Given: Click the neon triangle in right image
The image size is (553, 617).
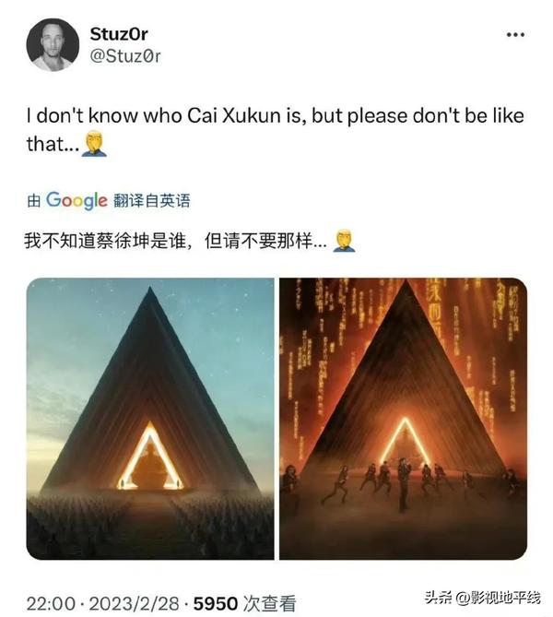Looking at the screenshot, I should point(406,442).
